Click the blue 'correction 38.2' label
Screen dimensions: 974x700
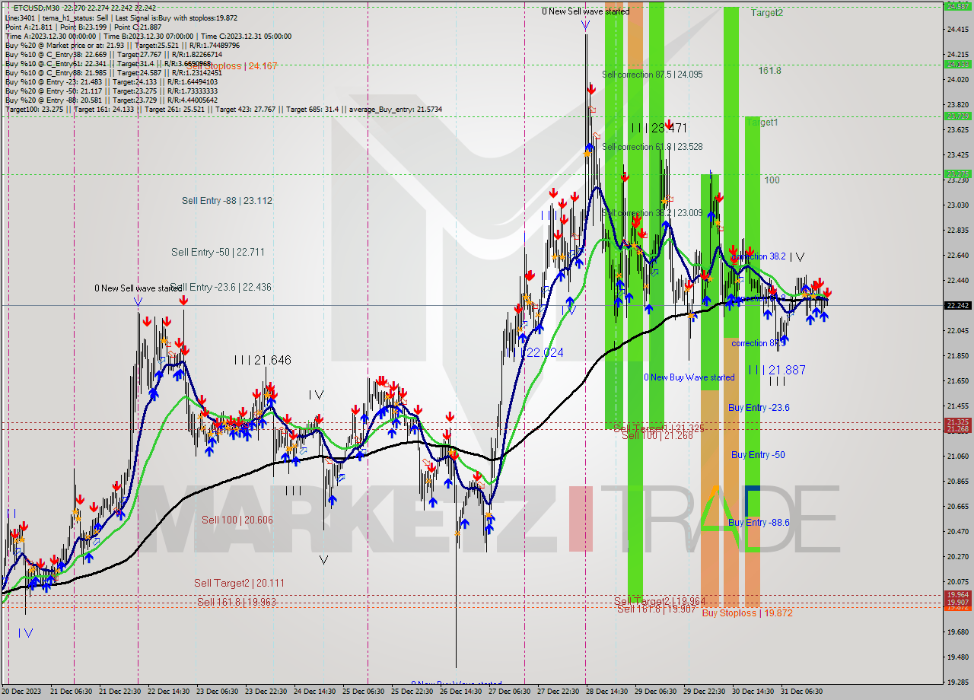pyautogui.click(x=758, y=256)
